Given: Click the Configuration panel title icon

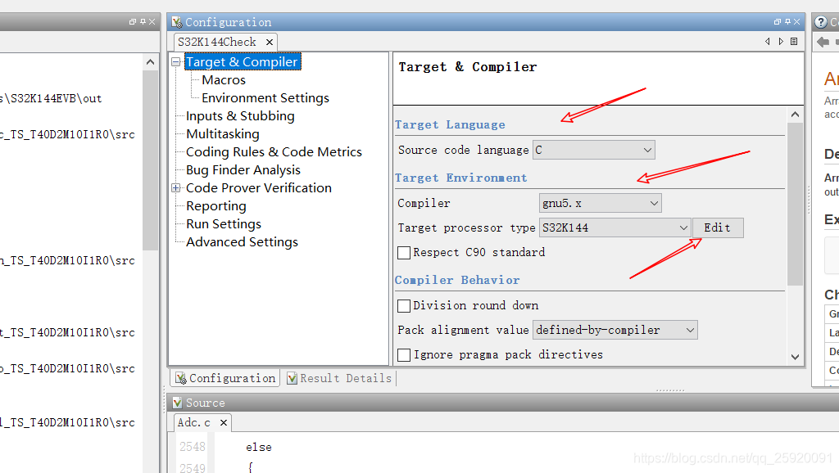Looking at the screenshot, I should [x=177, y=22].
